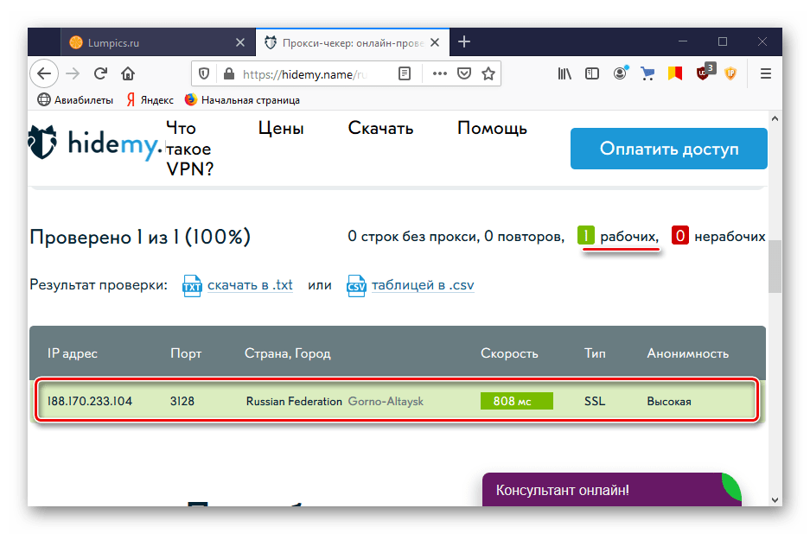This screenshot has height=540, width=810.
Task: Save page to Pocket
Action: pos(464,74)
